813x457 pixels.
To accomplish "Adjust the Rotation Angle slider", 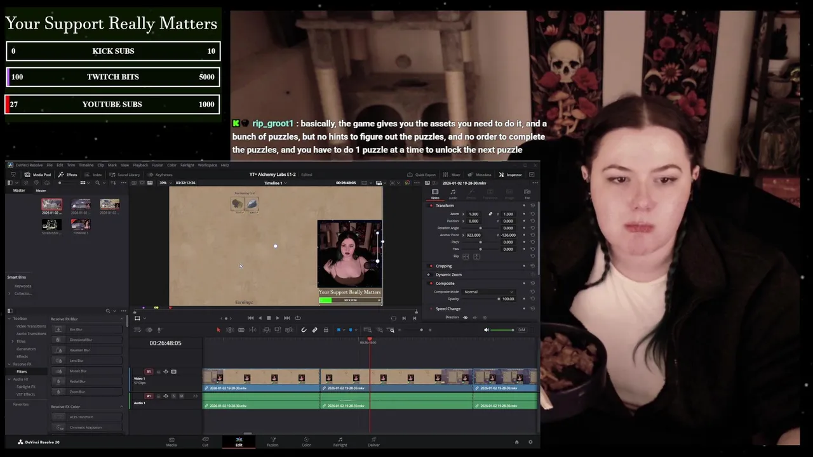I will [x=480, y=228].
